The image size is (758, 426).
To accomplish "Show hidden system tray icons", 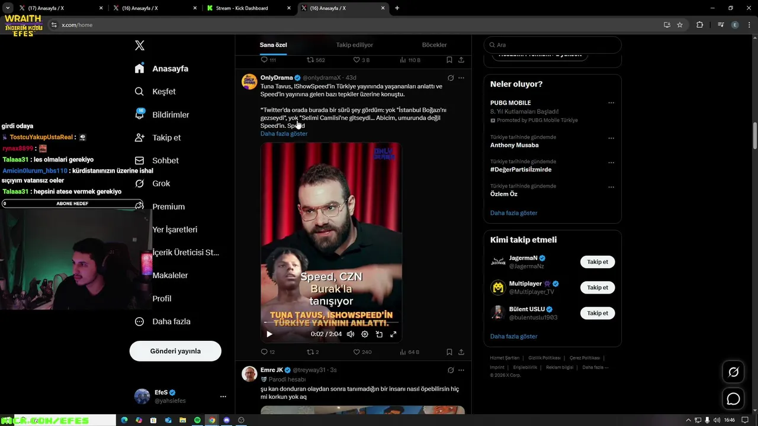I will (x=688, y=420).
